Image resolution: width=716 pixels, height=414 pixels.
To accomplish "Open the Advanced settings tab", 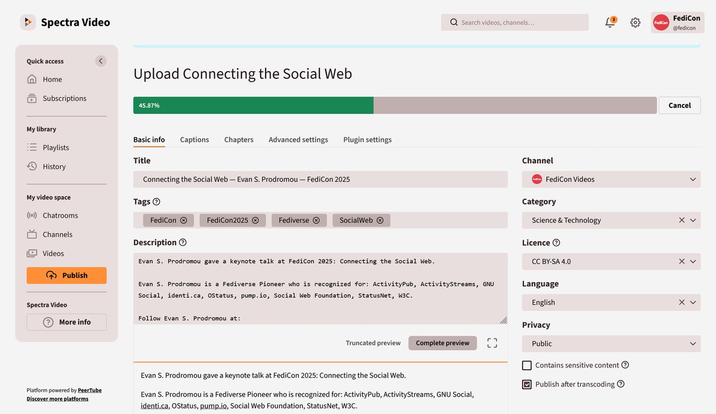I will click(x=298, y=140).
